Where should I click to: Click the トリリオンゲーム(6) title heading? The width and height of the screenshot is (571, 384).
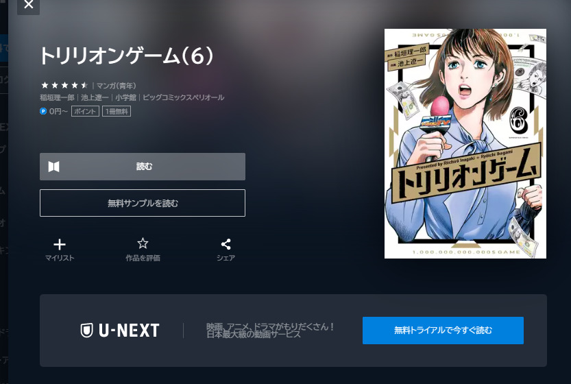(126, 56)
